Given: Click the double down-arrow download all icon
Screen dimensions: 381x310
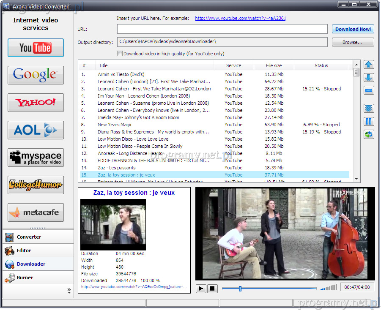Looking at the screenshot, I should [369, 109].
